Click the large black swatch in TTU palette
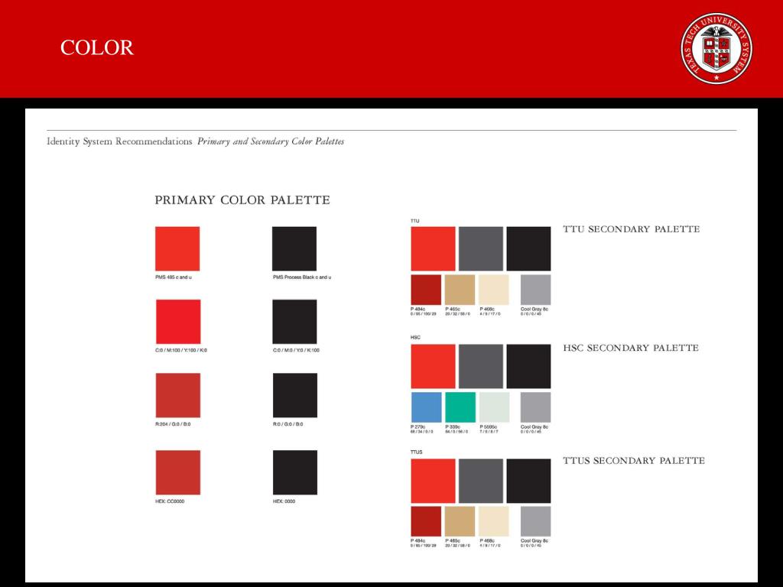Screen dimensions: 783x587 pos(528,248)
